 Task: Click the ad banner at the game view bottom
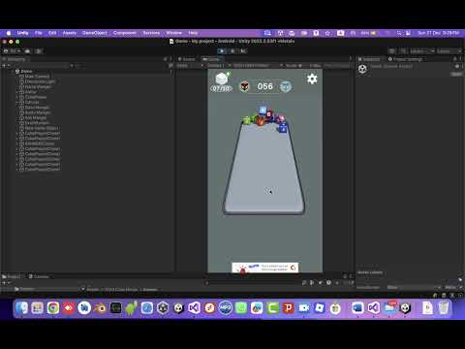(265, 268)
